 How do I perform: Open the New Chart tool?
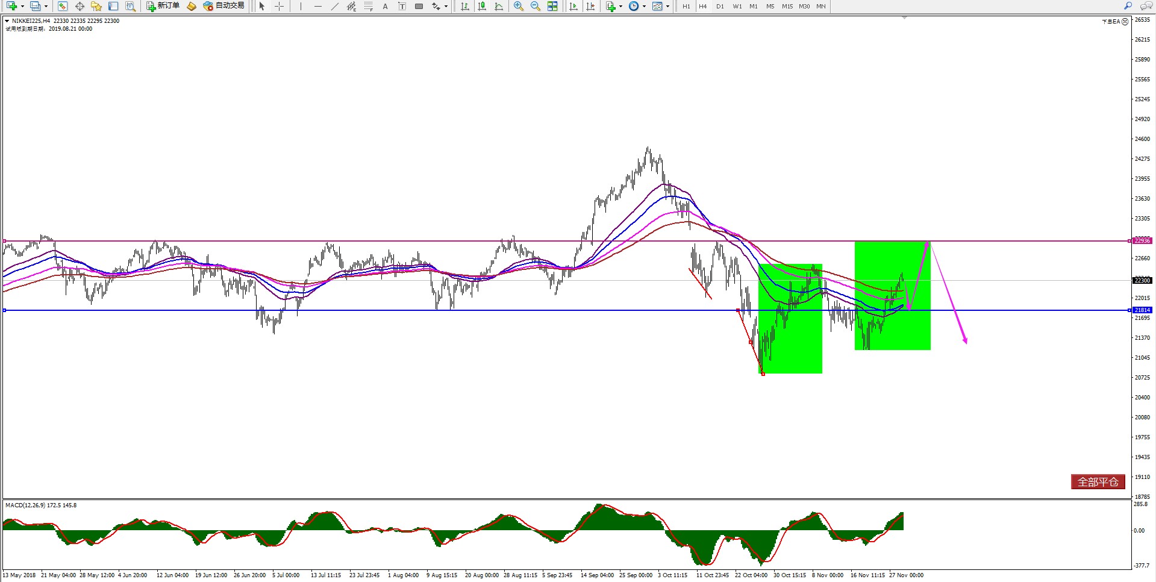pos(11,6)
